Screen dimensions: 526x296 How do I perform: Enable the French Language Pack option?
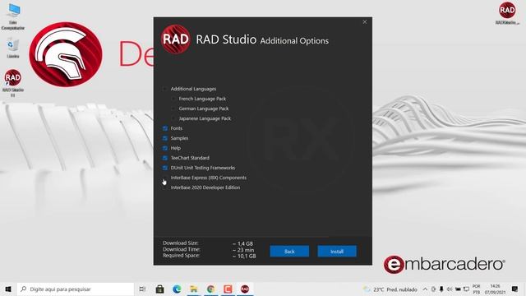(x=173, y=99)
